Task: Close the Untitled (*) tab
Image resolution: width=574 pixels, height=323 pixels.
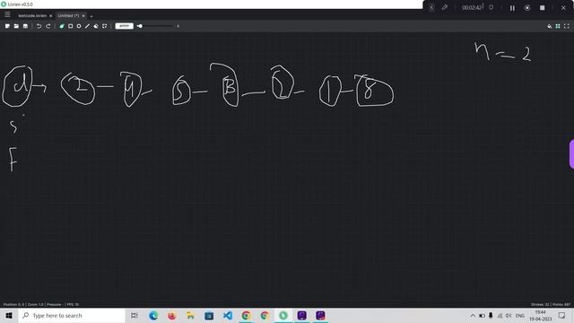Action: pyautogui.click(x=83, y=16)
